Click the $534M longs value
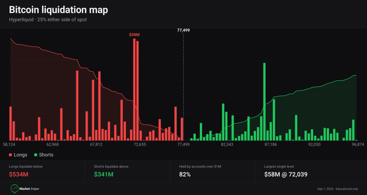 click(x=18, y=174)
